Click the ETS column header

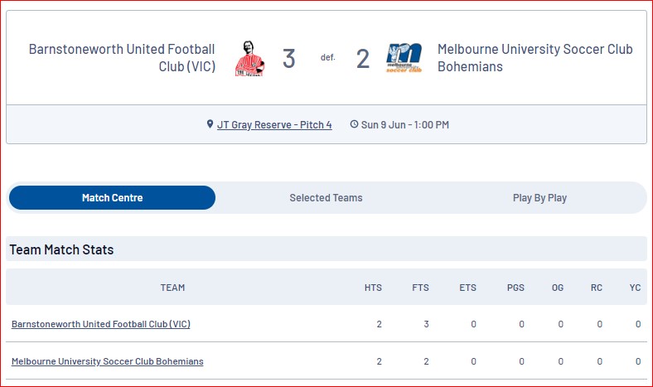(467, 288)
